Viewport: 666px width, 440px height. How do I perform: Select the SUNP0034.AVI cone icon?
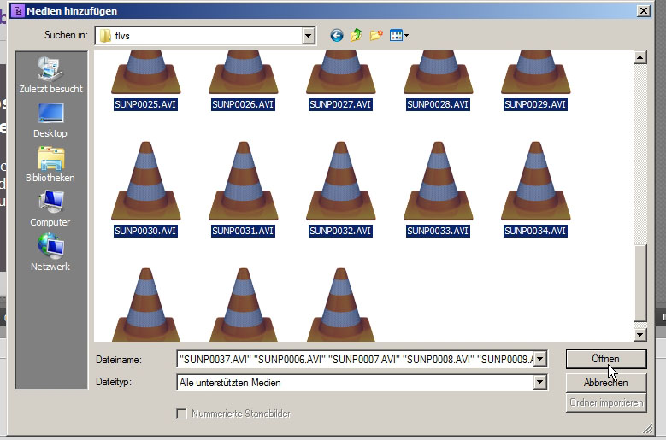pos(535,181)
